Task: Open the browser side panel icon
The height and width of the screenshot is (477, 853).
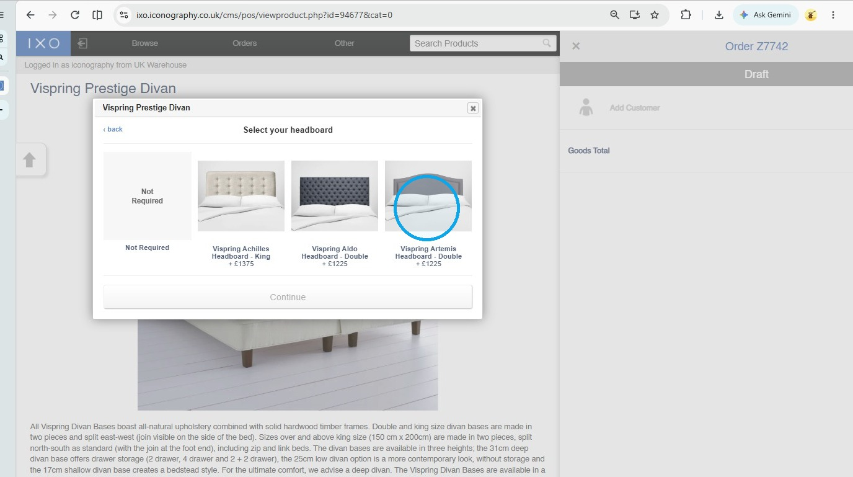Action: pyautogui.click(x=97, y=15)
